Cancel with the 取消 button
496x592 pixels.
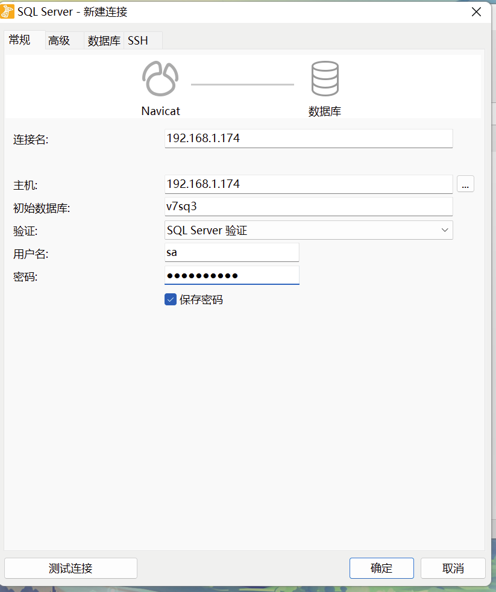pyautogui.click(x=453, y=569)
